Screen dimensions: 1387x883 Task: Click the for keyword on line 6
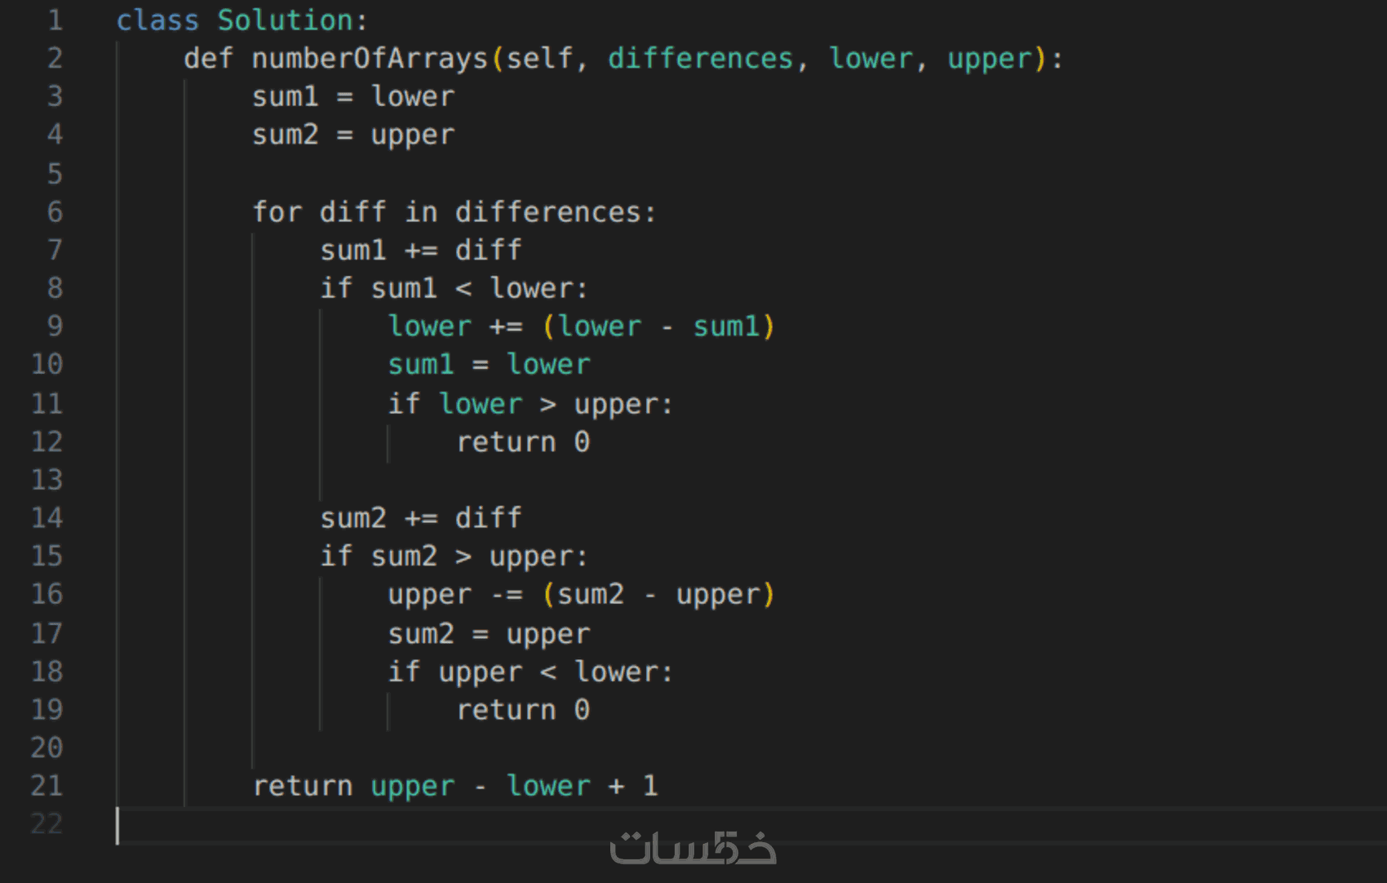277,212
